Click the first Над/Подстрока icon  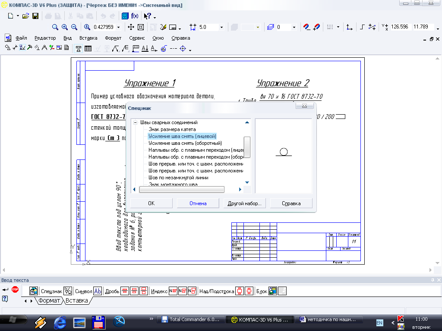239,291
